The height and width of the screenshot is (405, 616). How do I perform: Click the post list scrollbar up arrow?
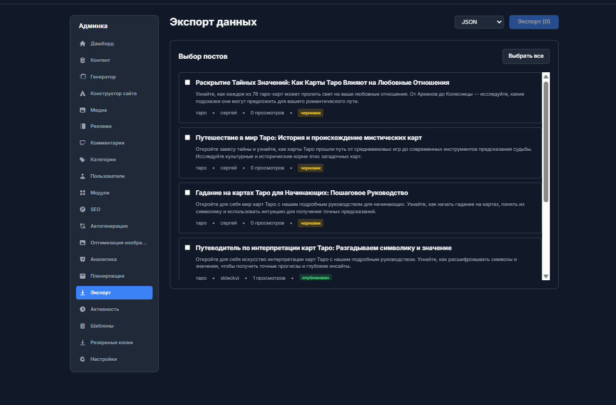coord(546,76)
